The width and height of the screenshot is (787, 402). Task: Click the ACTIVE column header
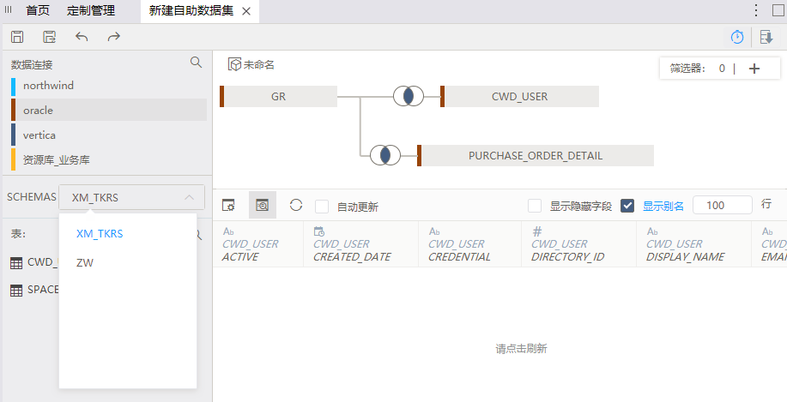tap(258, 244)
